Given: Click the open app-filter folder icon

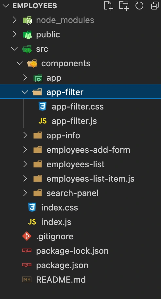Looking at the screenshot, I should (x=37, y=92).
